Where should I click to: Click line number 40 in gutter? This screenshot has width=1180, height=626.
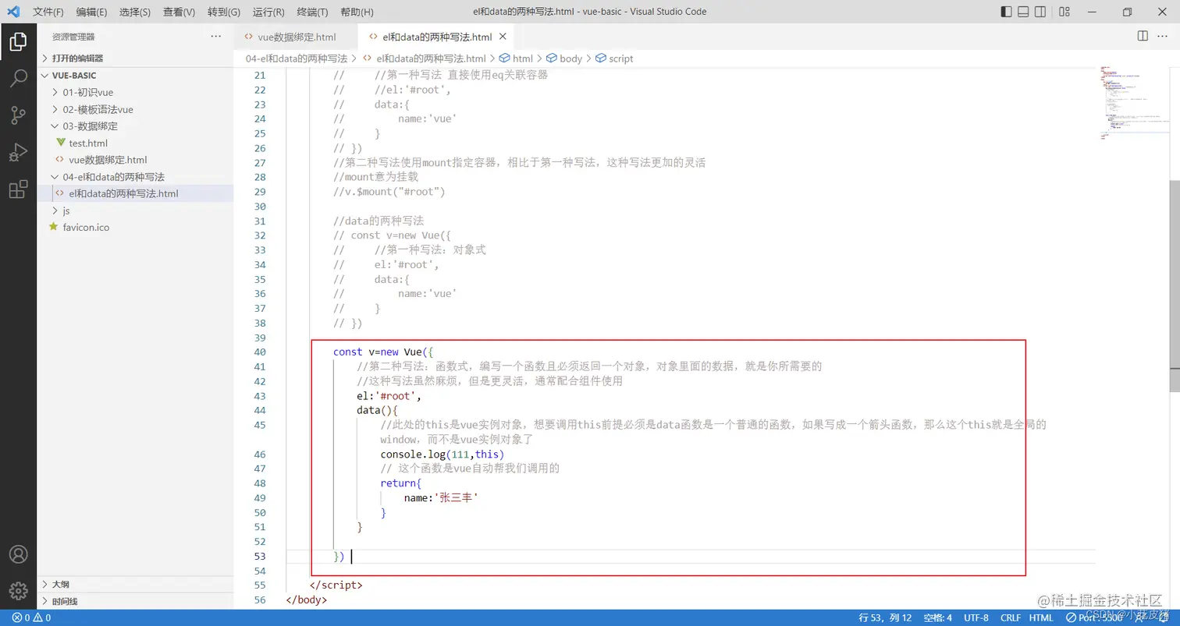260,352
